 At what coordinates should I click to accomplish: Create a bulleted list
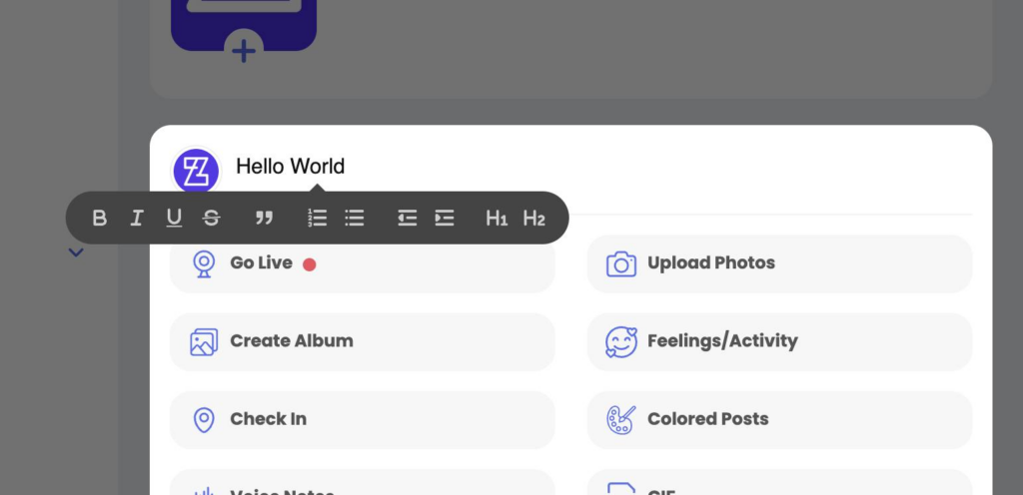354,218
